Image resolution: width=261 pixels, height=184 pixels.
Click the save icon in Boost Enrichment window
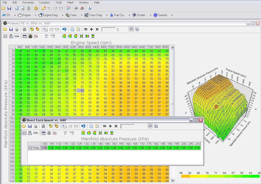30,126
